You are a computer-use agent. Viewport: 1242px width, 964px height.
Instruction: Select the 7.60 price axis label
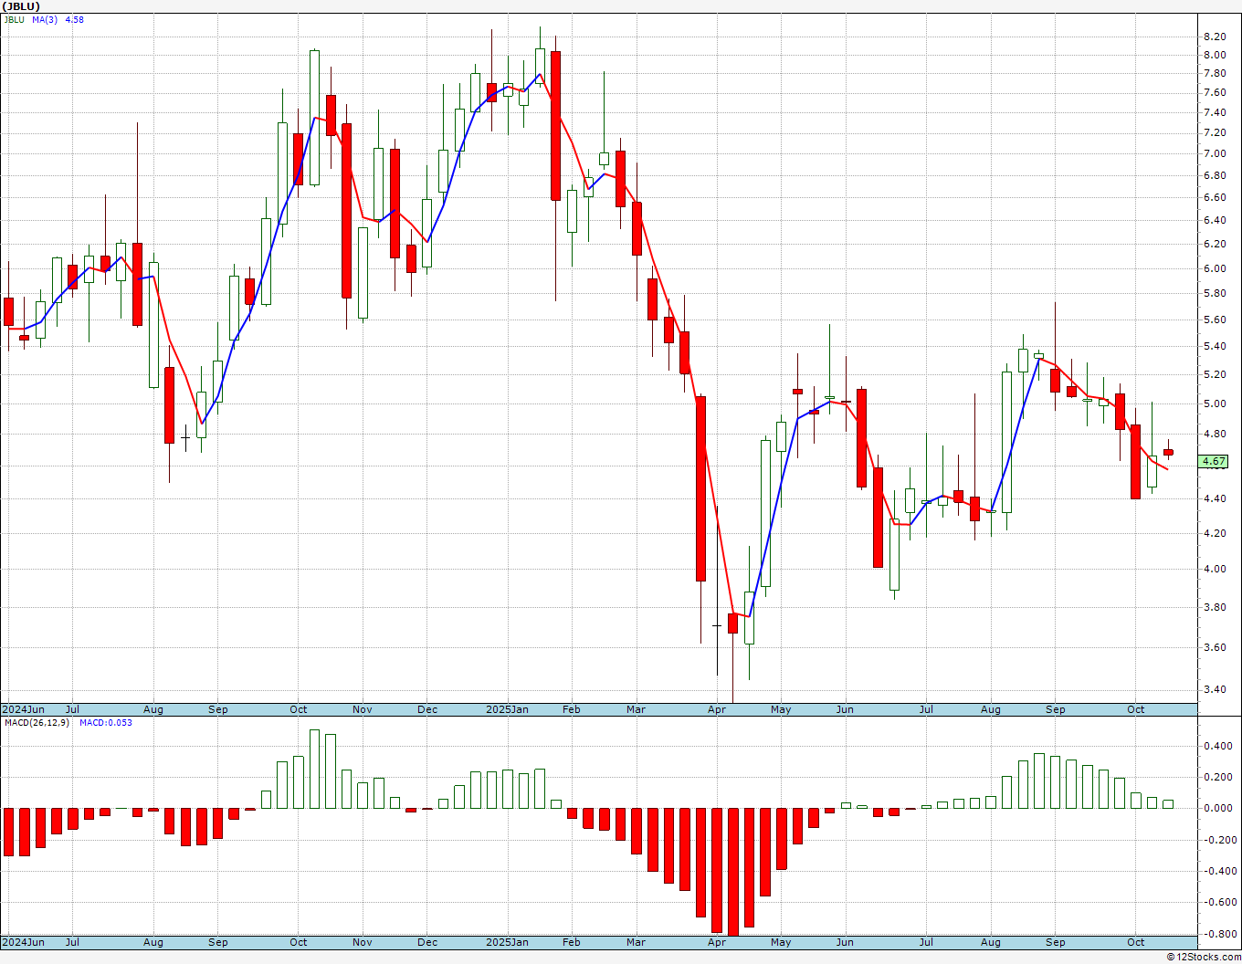(x=1215, y=92)
